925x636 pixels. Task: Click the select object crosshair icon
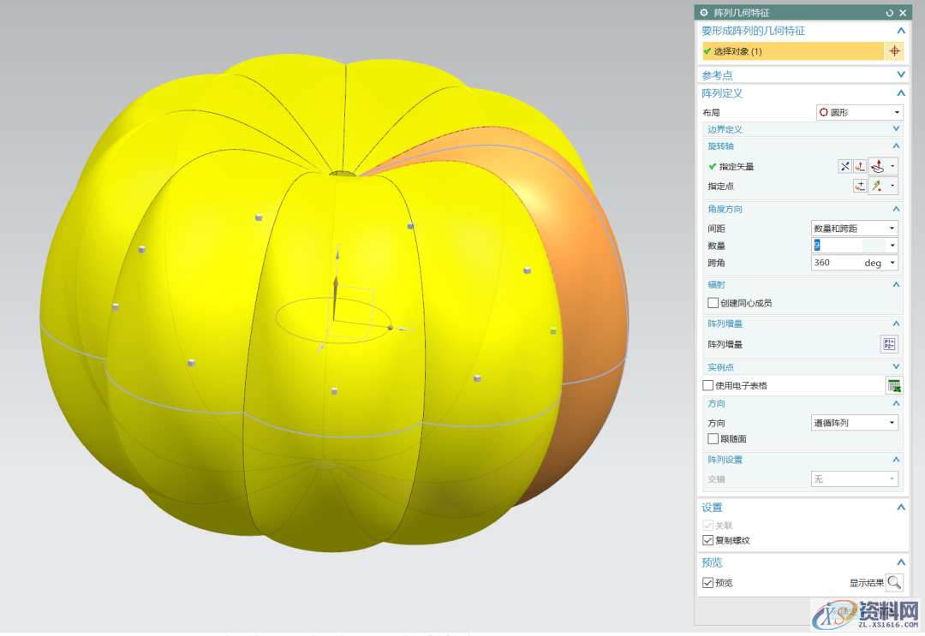[894, 51]
